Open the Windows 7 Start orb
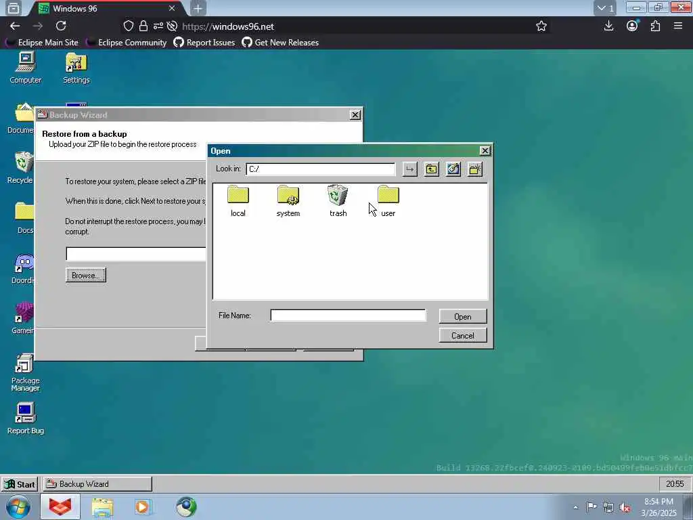 tap(18, 506)
